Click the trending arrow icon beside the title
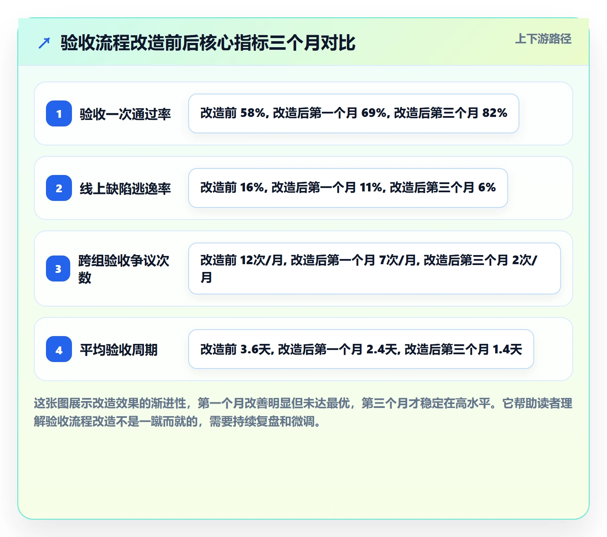 pyautogui.click(x=44, y=43)
